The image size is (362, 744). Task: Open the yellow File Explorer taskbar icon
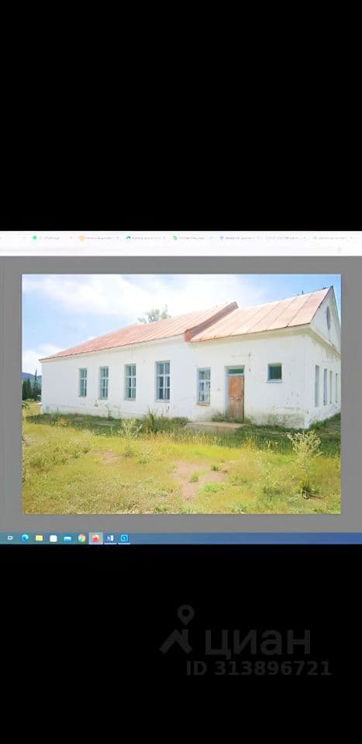pos(39,538)
